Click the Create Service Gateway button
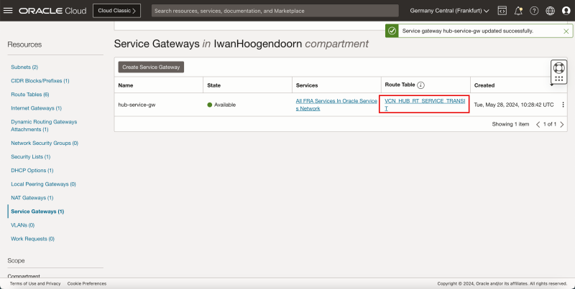The image size is (575, 289). click(151, 67)
